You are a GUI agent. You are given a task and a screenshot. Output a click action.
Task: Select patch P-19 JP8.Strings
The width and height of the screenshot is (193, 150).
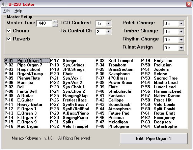point(73,69)
